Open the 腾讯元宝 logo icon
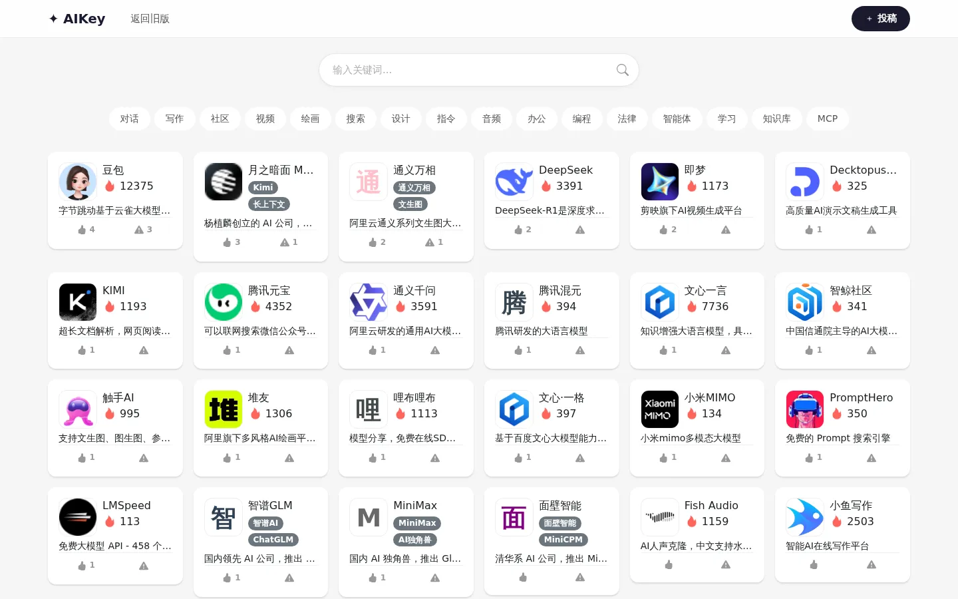Screen dimensions: 958x599 [224, 302]
